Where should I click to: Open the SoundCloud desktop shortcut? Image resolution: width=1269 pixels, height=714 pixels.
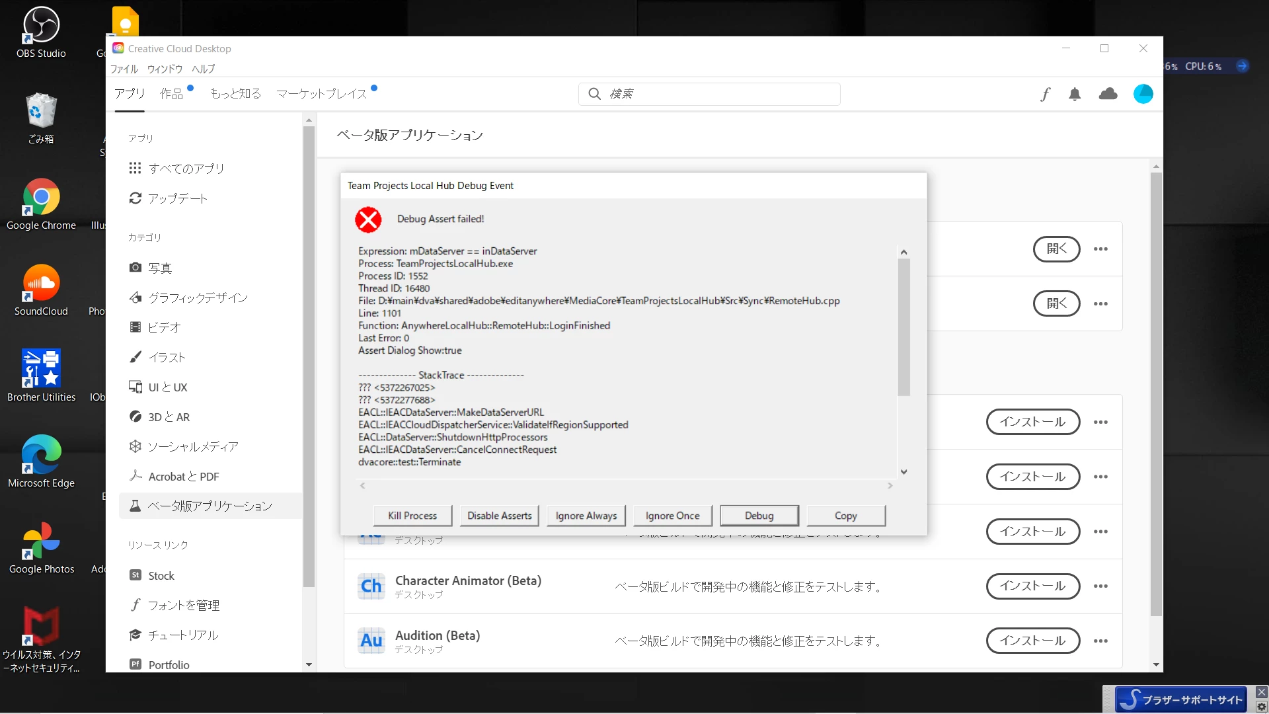pos(41,291)
